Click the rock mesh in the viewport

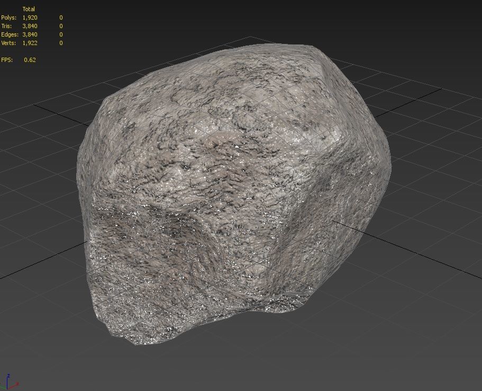click(x=234, y=194)
